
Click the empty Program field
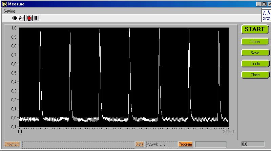tap(210, 145)
